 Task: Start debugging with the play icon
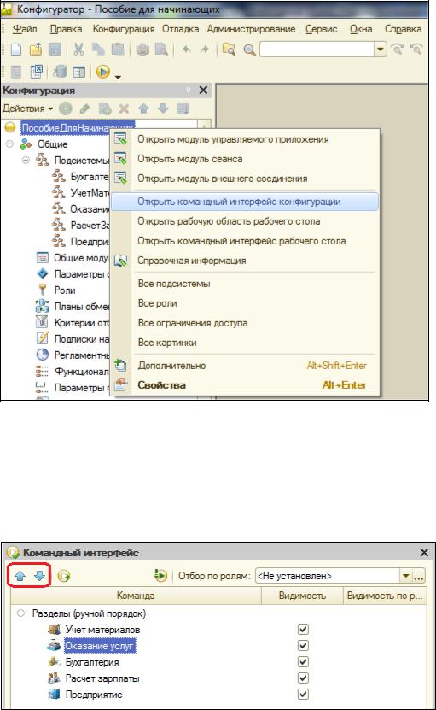tap(102, 72)
